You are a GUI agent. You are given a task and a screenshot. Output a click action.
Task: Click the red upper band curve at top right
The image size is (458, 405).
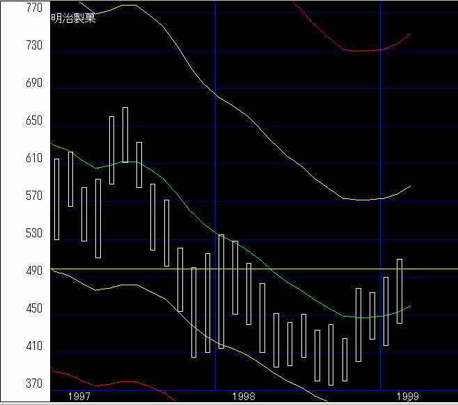362,51
